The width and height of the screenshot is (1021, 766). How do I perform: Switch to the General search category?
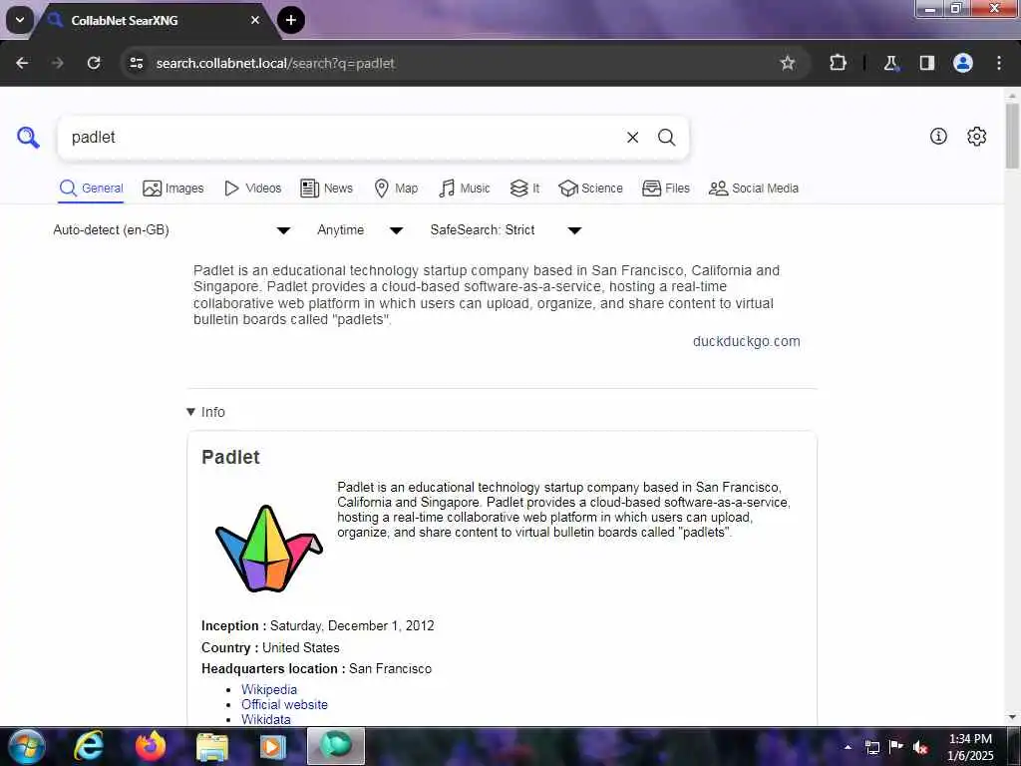(91, 189)
